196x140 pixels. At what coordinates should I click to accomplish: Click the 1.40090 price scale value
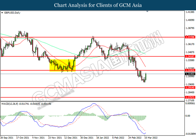190,20
